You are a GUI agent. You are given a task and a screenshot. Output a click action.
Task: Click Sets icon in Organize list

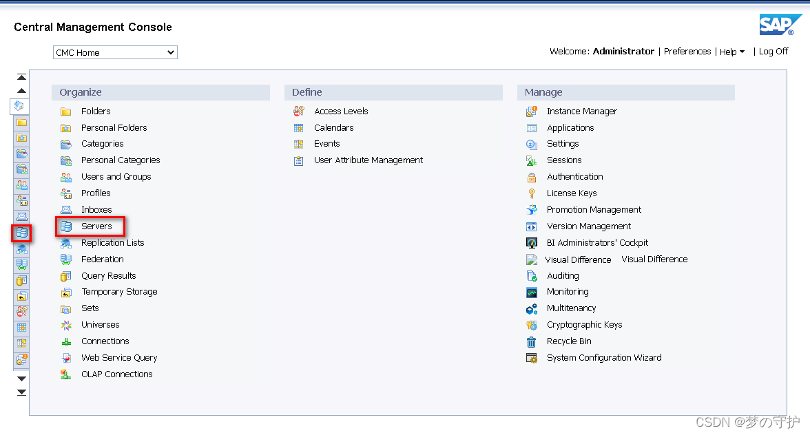(66, 308)
